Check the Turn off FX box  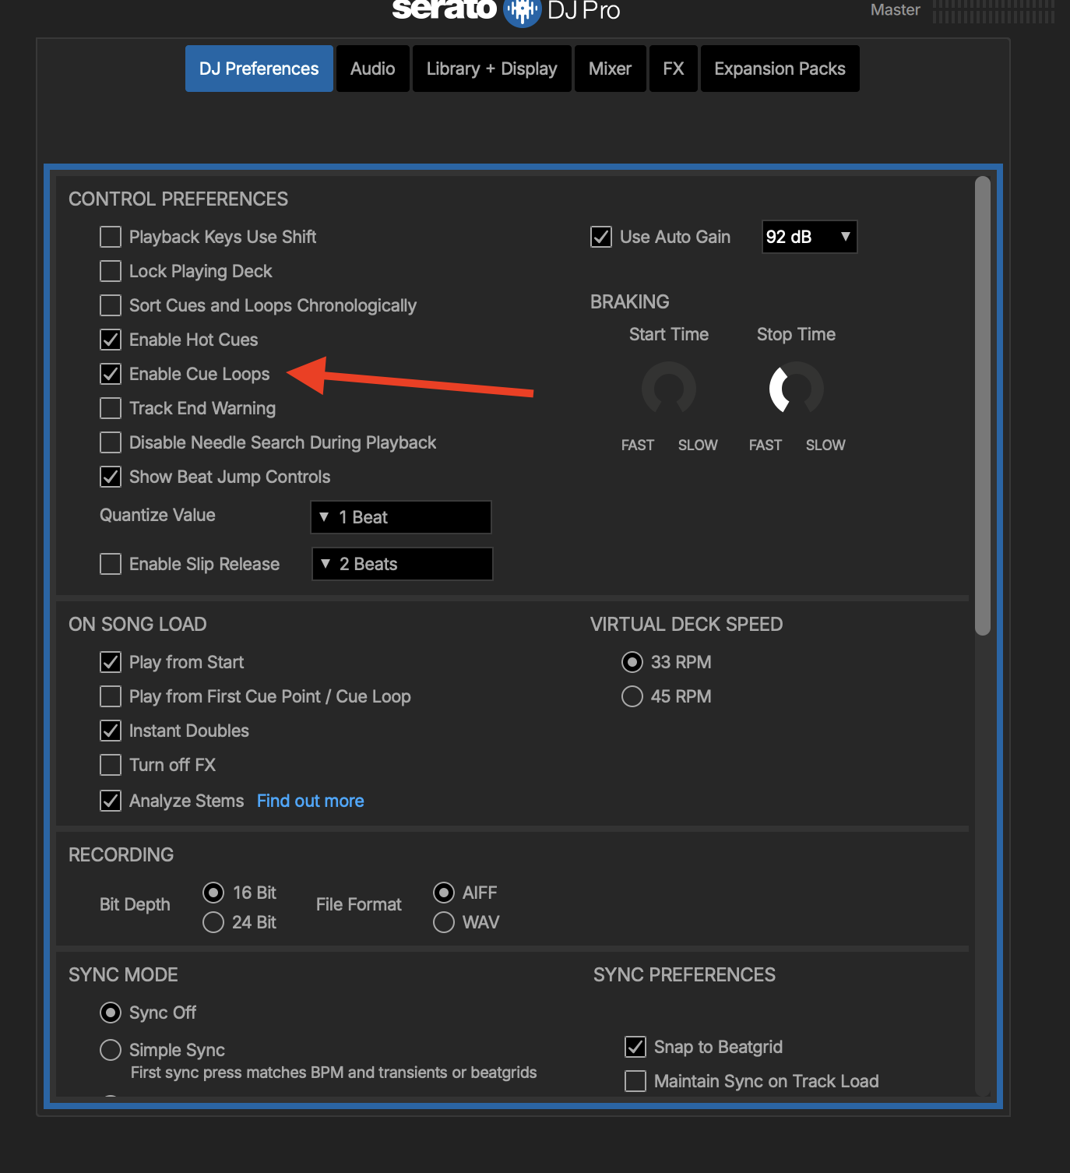(111, 765)
